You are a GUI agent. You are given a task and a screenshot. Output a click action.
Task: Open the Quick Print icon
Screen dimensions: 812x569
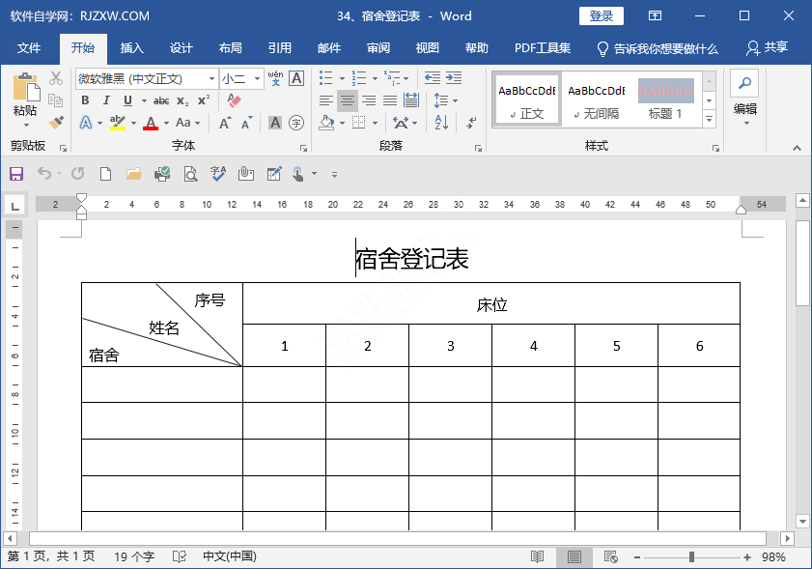[161, 173]
